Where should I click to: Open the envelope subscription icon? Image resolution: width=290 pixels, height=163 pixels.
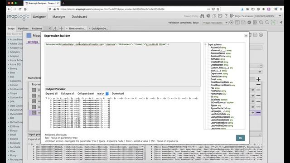click(220, 16)
